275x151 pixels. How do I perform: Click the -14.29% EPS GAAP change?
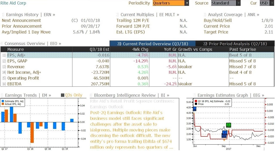(x=141, y=61)
